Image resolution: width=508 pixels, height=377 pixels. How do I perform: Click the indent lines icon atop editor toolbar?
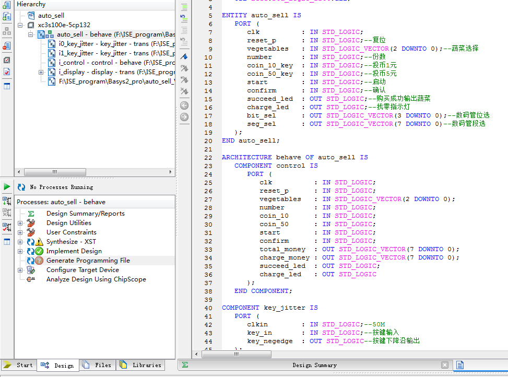coord(184,7)
